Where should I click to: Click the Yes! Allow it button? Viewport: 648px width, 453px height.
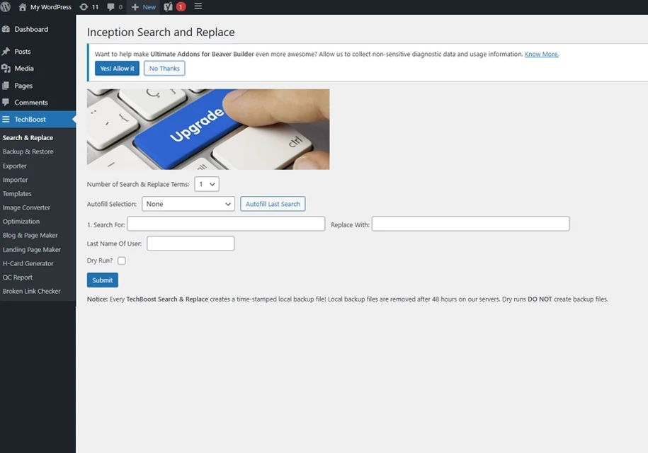click(x=117, y=69)
